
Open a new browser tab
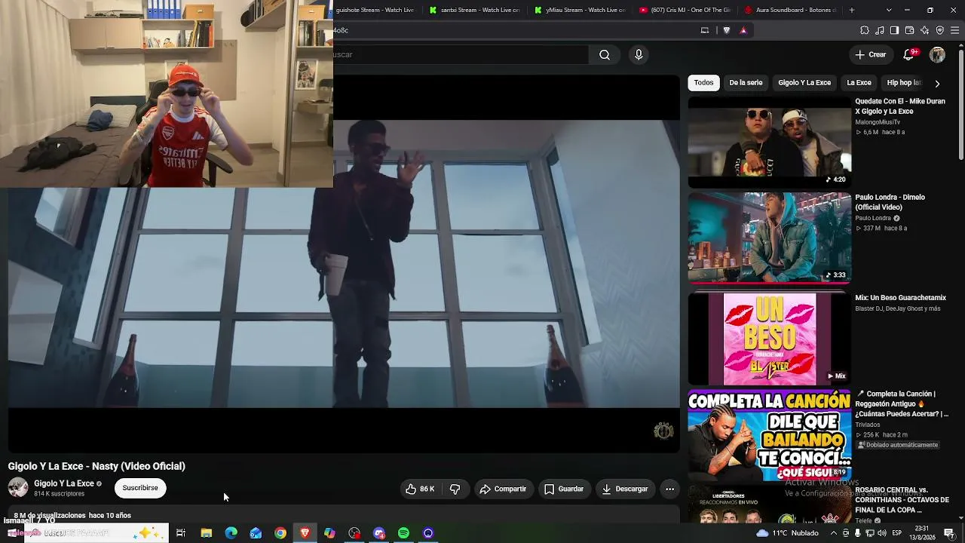point(852,10)
